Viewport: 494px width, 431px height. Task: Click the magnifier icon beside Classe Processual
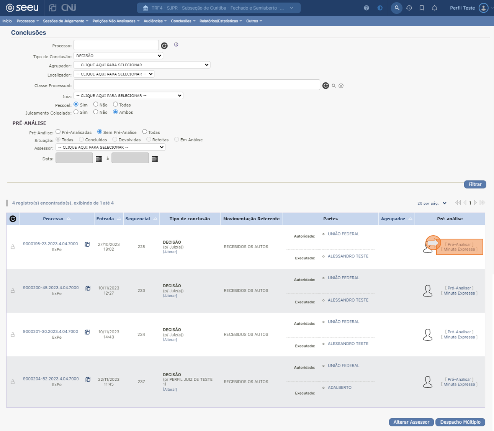point(334,86)
